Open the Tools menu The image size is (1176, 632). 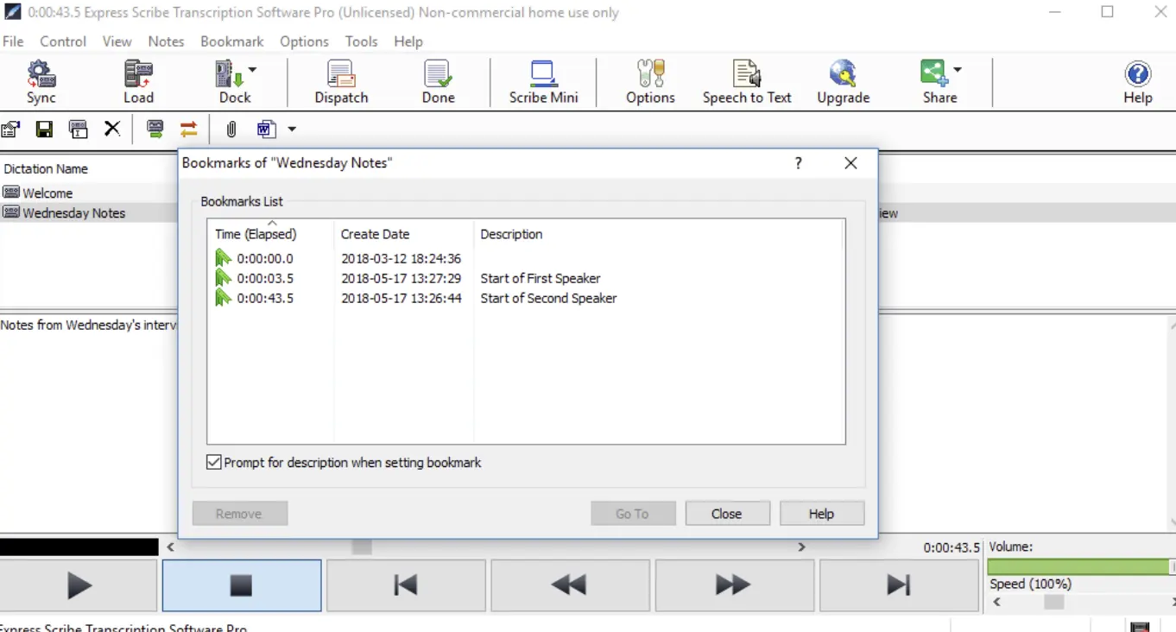[x=361, y=41]
